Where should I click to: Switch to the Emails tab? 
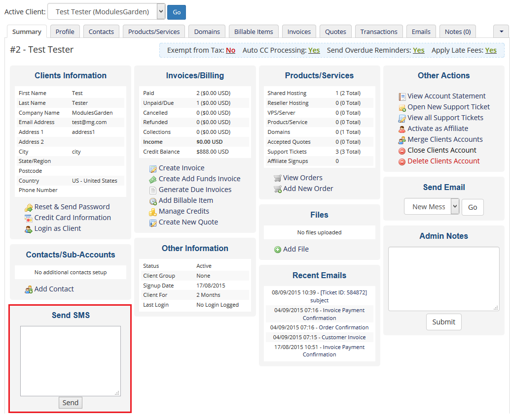click(421, 32)
